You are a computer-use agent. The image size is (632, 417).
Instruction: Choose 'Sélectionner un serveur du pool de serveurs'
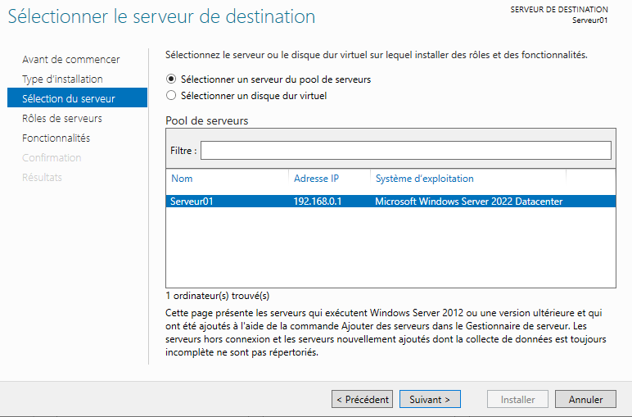tap(171, 79)
